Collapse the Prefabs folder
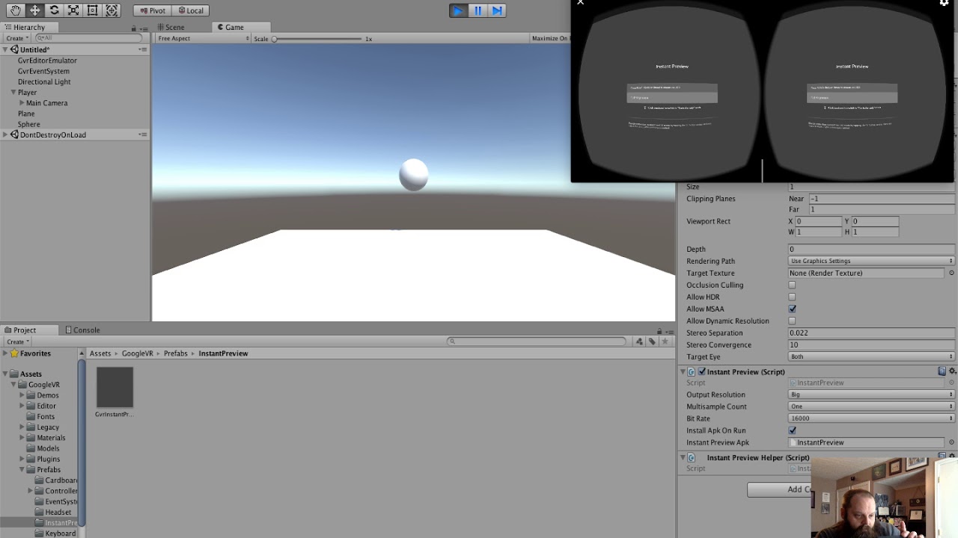The height and width of the screenshot is (538, 958). pos(22,470)
